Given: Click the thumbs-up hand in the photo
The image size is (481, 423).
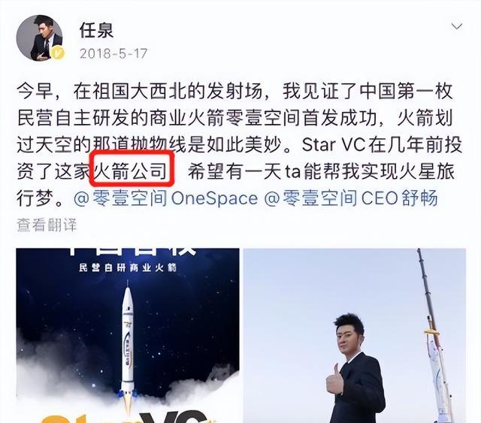Looking at the screenshot, I should pos(334,379).
